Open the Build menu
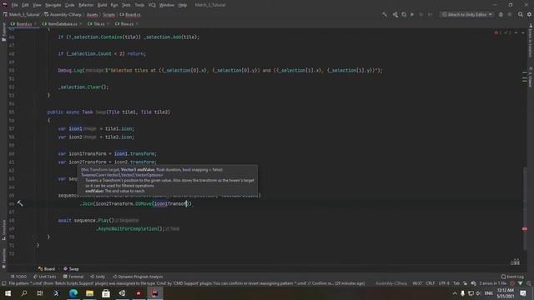The image size is (534, 300). (x=102, y=5)
